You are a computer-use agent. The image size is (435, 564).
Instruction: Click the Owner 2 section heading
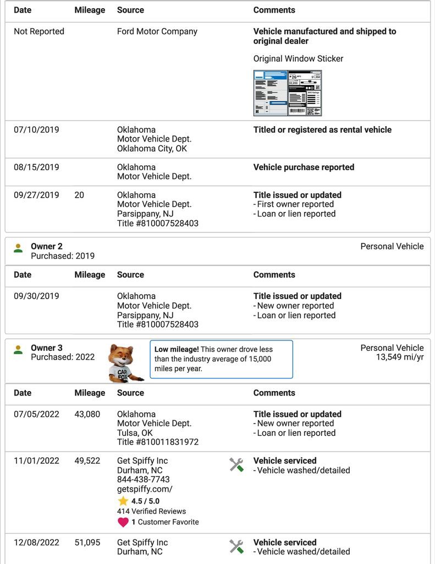pos(47,247)
